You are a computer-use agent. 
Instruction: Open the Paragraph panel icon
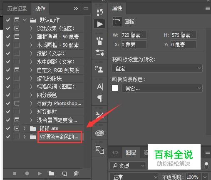click(100, 98)
